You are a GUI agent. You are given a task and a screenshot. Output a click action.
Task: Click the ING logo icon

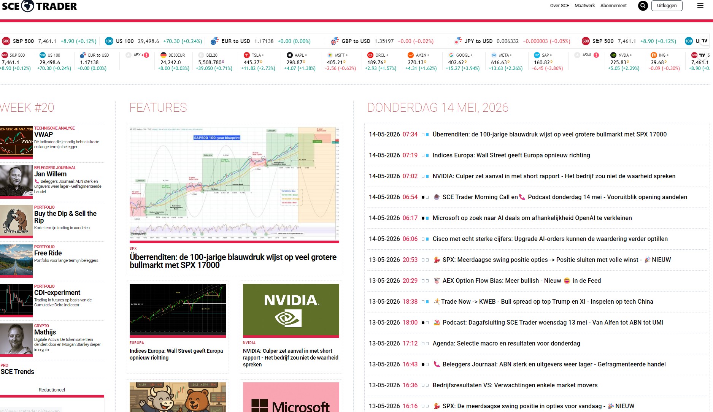pos(654,55)
